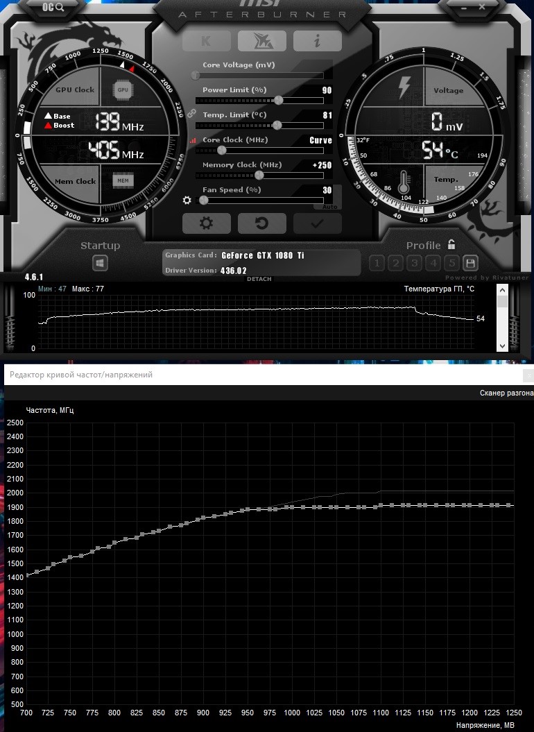Select profile slot 5
This screenshot has width=534, height=732.
452,263
